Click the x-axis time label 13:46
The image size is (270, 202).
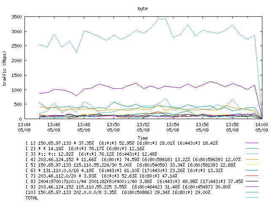coord(54,125)
